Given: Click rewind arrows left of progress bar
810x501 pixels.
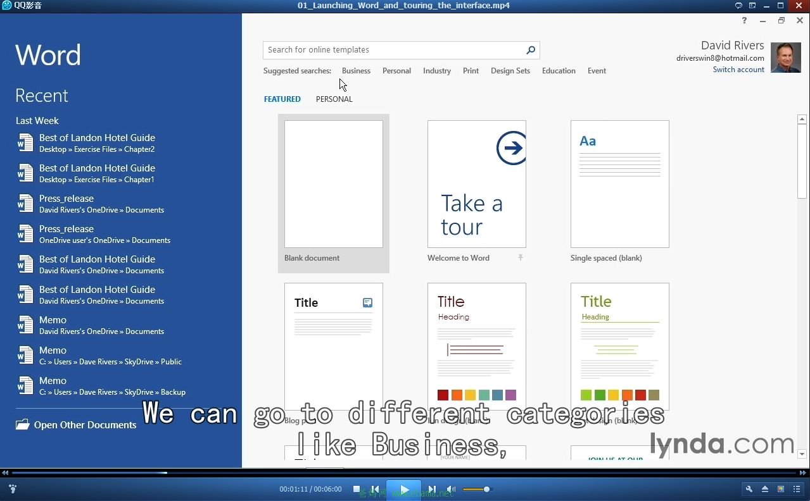Looking at the screenshot, I should [x=5, y=473].
